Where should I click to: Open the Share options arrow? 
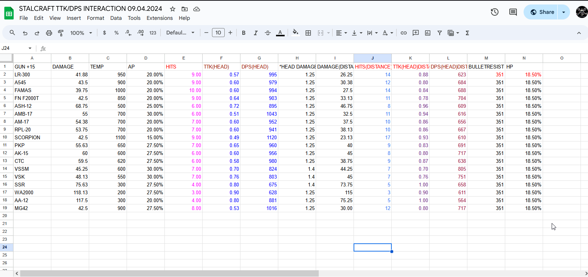click(x=564, y=12)
